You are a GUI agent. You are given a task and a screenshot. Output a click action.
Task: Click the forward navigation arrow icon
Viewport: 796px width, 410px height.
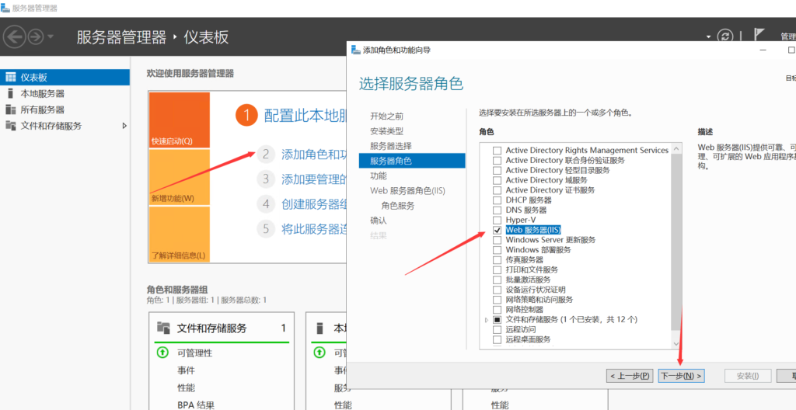36,37
